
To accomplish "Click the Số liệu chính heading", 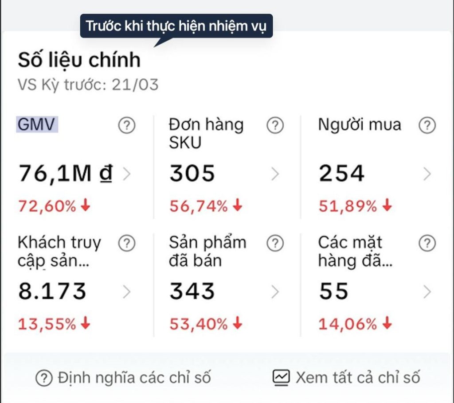I will (x=79, y=60).
